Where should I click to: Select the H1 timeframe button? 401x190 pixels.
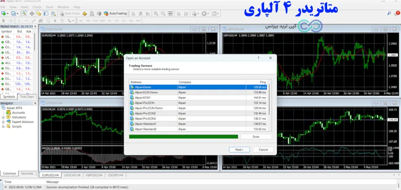pos(109,20)
